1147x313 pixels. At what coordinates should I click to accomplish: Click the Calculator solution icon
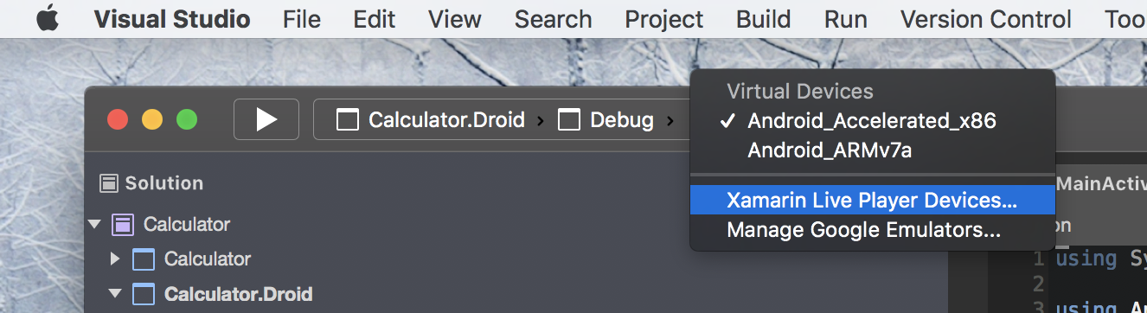(123, 225)
